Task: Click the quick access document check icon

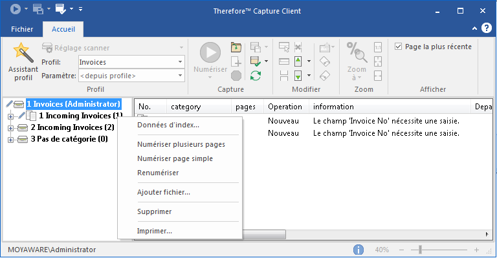Action: pos(61,9)
